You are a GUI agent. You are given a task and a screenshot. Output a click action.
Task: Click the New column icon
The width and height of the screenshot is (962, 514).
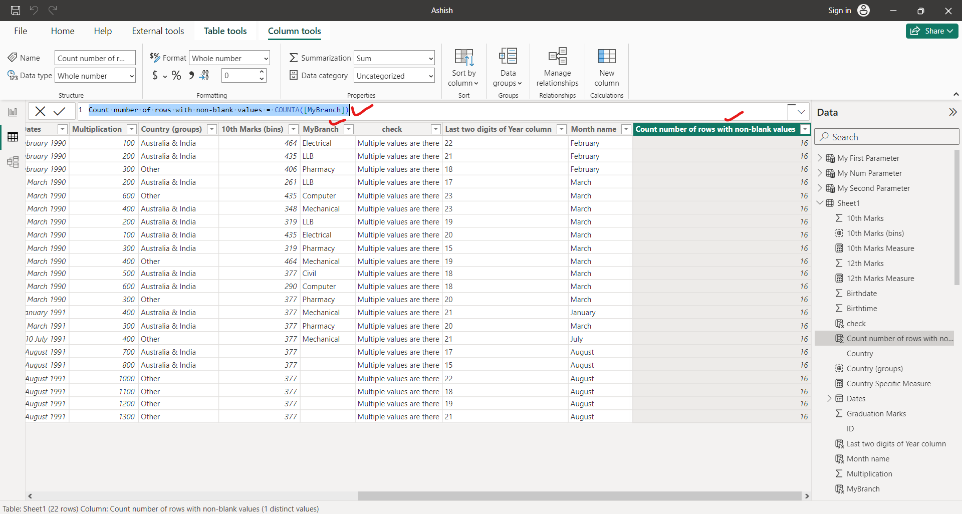607,56
